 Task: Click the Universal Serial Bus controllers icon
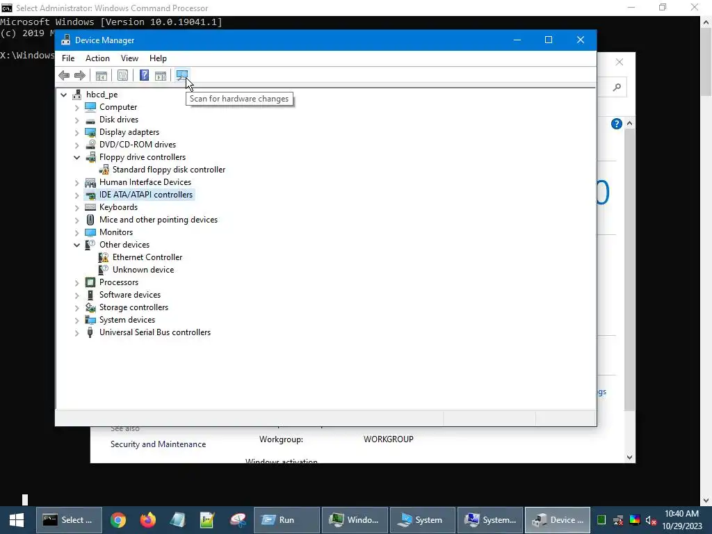pyautogui.click(x=90, y=332)
